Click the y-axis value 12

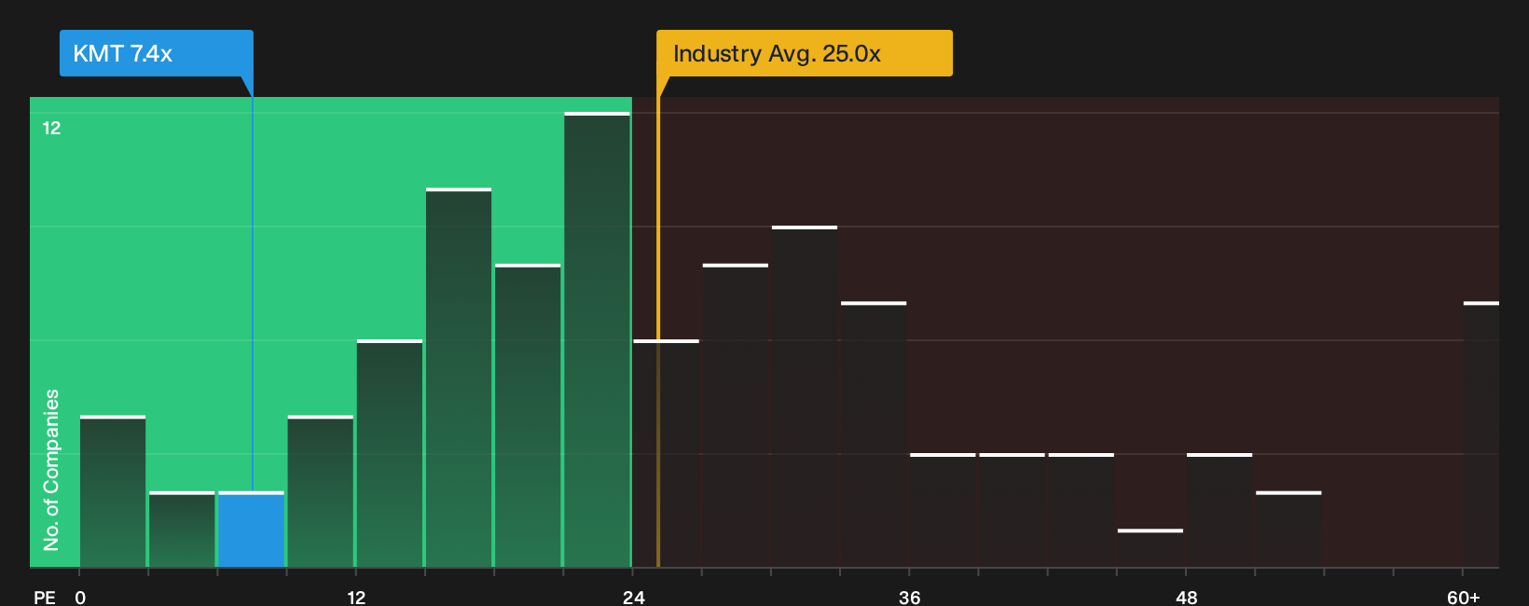(51, 128)
